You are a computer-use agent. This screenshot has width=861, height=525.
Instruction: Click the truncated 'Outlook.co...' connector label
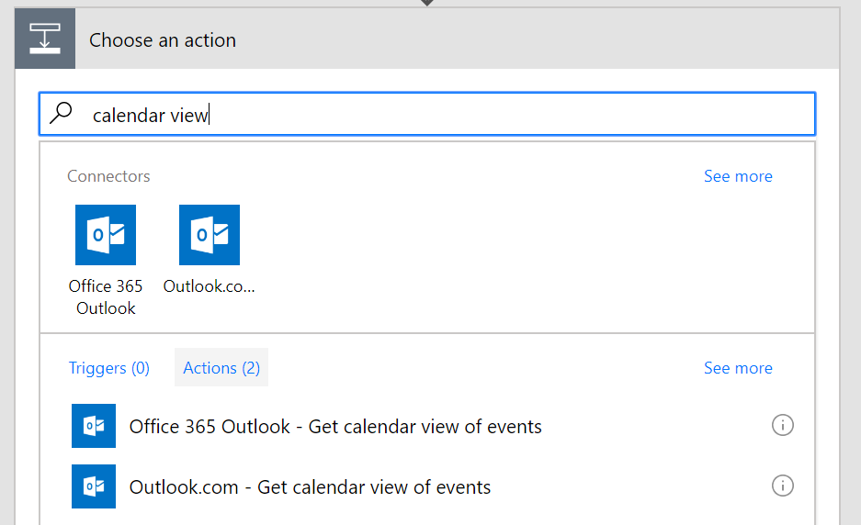[x=210, y=286]
